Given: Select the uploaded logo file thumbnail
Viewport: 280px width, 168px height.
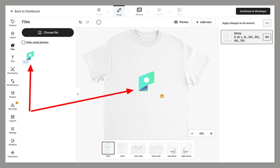Looking at the screenshot, I should 30,56.
